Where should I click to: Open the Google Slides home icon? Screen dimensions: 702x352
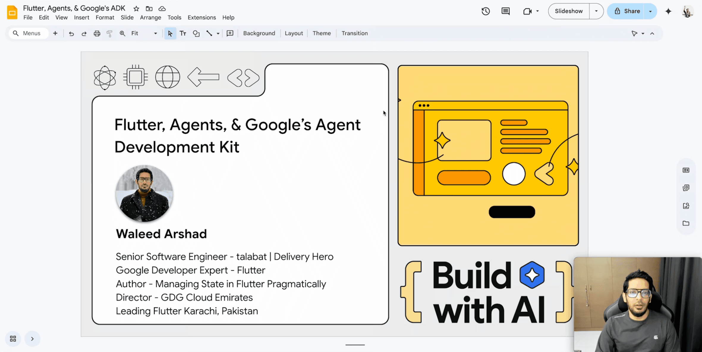point(12,12)
